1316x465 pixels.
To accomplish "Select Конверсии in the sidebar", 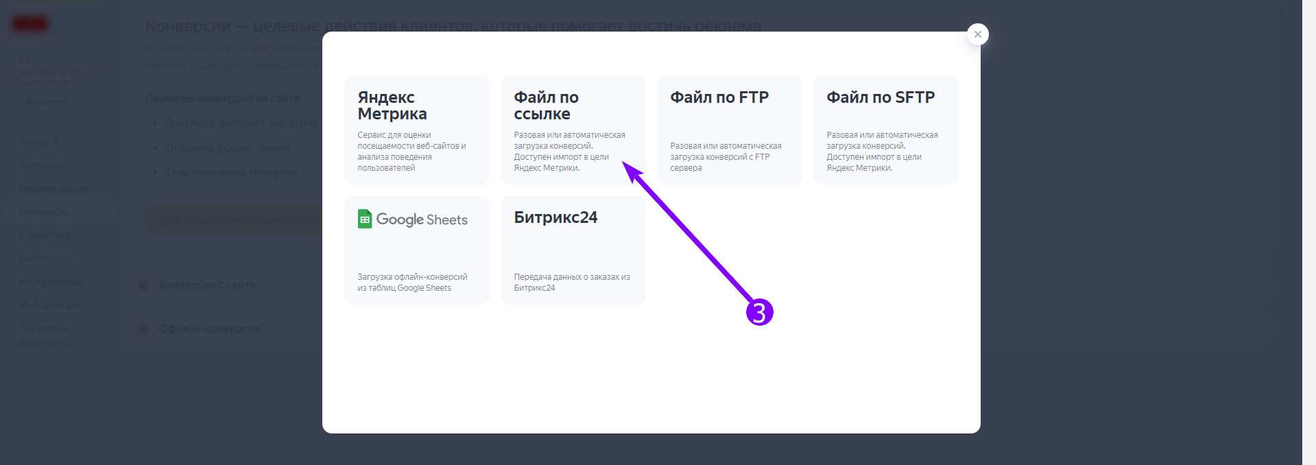I will pos(45,212).
